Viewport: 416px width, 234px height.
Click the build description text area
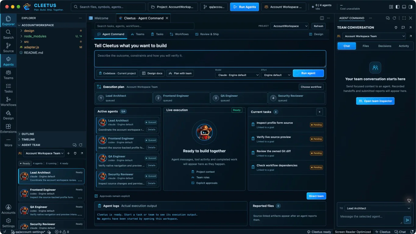[210, 59]
